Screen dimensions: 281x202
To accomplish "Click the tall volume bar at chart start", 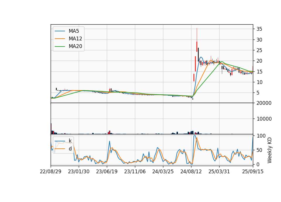I will [51, 129].
